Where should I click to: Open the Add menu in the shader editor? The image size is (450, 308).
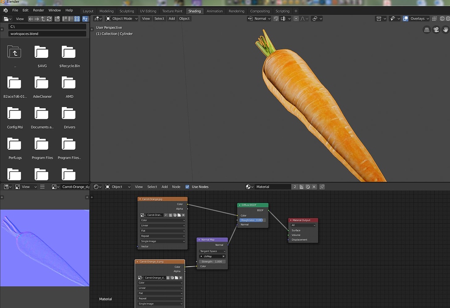(x=164, y=187)
